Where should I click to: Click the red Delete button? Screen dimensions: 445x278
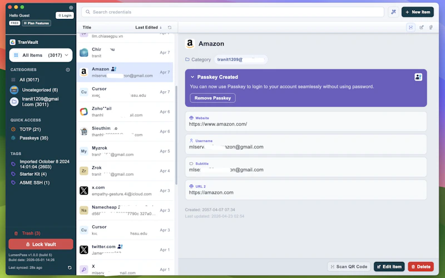(421, 267)
